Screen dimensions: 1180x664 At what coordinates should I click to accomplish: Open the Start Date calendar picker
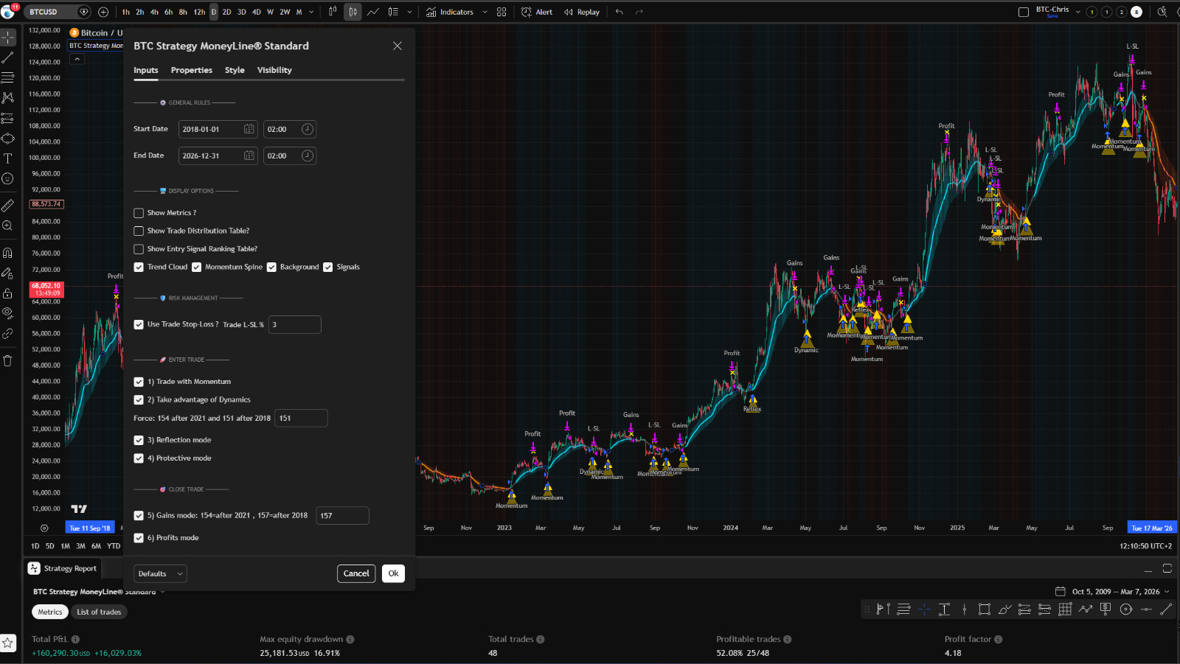pyautogui.click(x=249, y=129)
